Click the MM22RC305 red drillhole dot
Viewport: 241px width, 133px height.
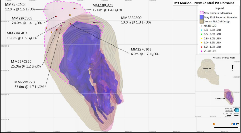[56, 16]
